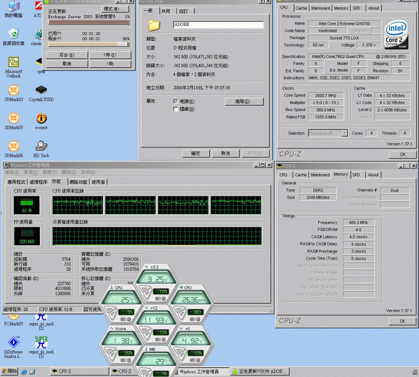The image size is (419, 377).
Task: Click the system tray icon on taskbar
Action: [x=415, y=372]
